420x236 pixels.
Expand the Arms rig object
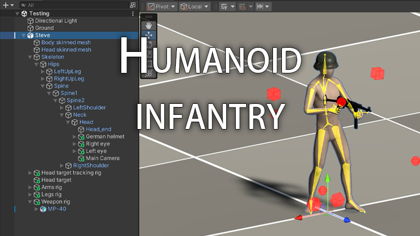[x=30, y=187]
